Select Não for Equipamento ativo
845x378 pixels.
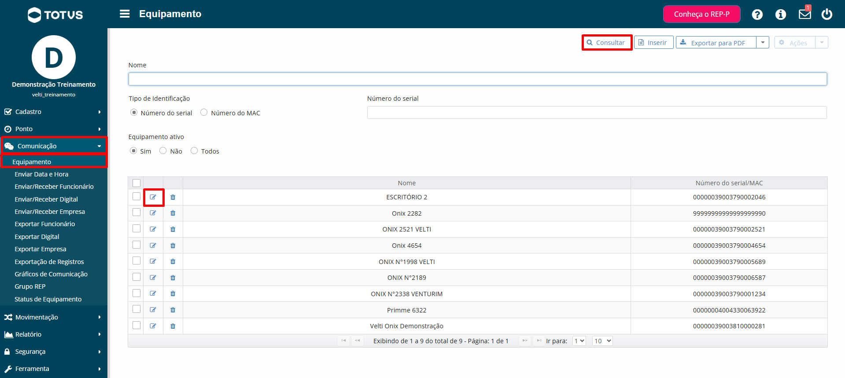point(163,150)
